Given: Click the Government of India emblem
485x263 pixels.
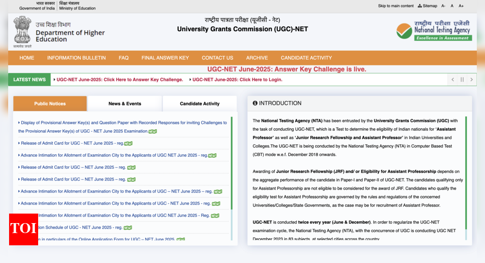Looking at the screenshot, I should coord(22,31).
